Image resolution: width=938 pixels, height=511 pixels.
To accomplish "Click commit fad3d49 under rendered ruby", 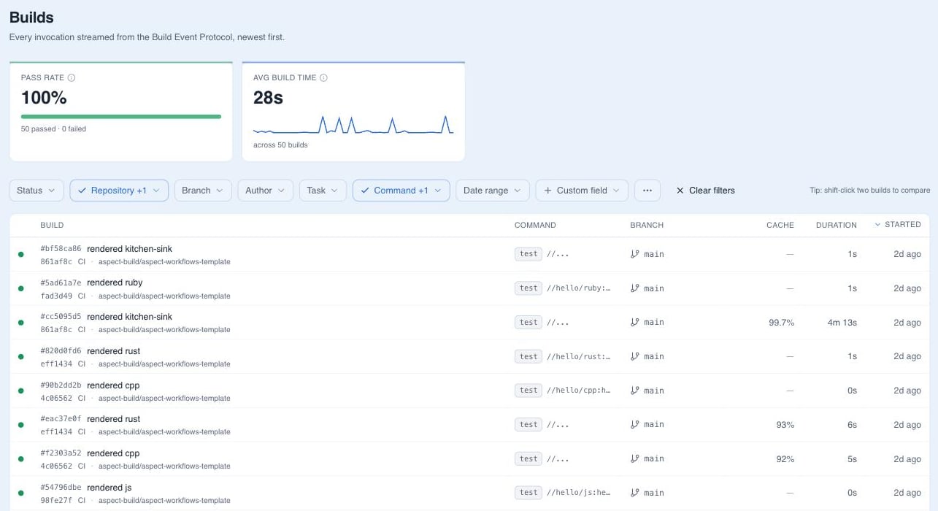I will point(56,296).
